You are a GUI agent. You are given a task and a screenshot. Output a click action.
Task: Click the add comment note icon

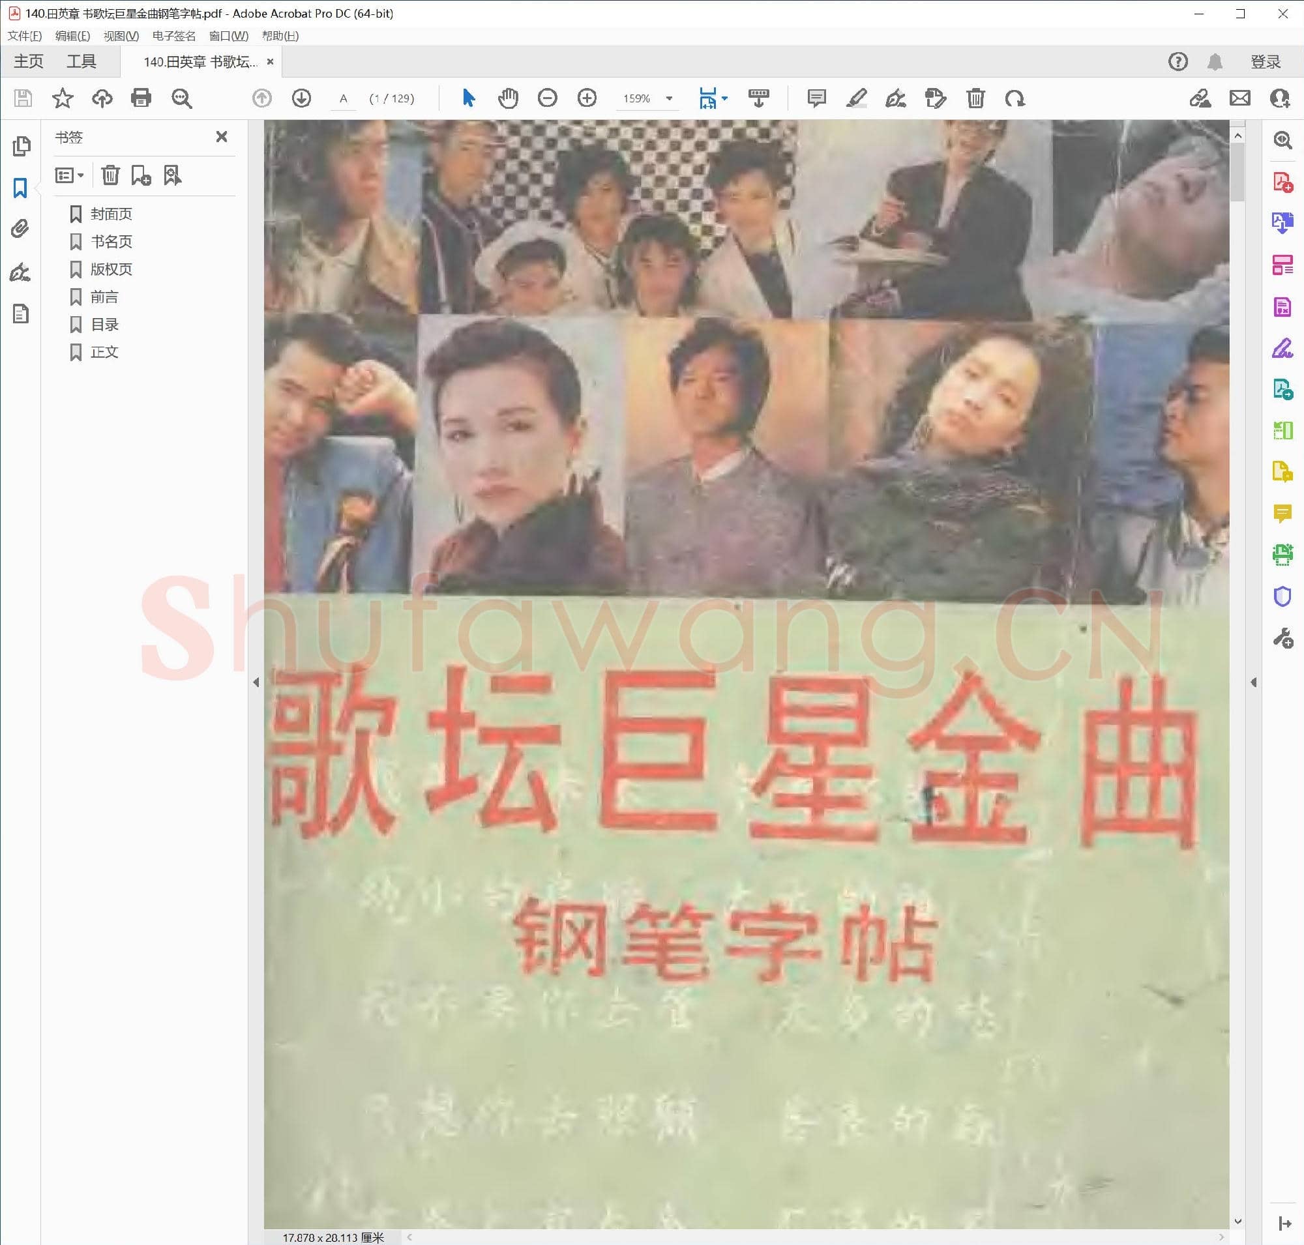[816, 98]
